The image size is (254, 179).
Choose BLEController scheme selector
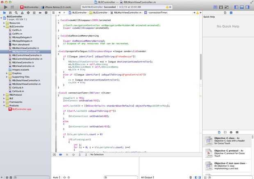29,7
